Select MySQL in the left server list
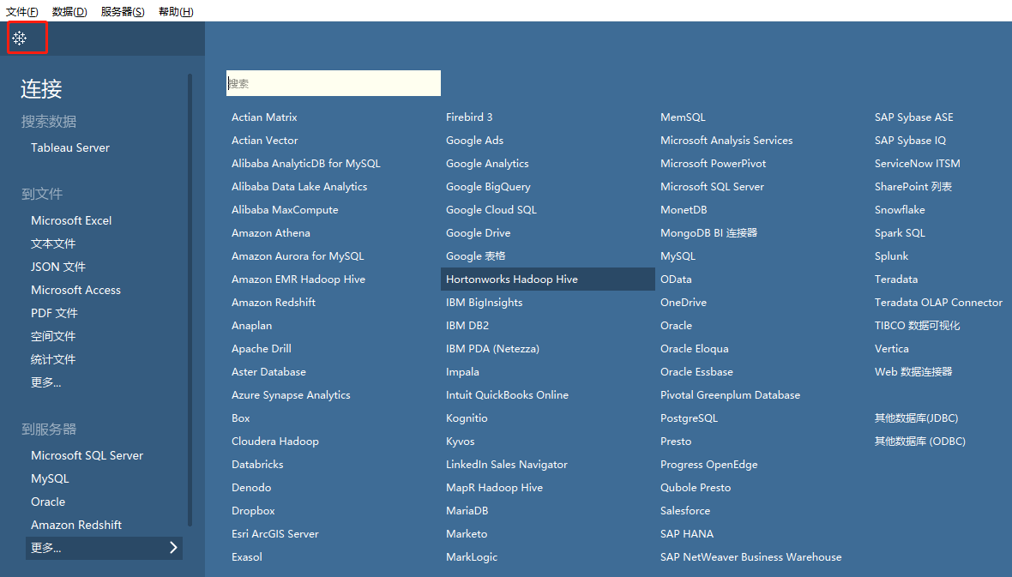 tap(50, 479)
